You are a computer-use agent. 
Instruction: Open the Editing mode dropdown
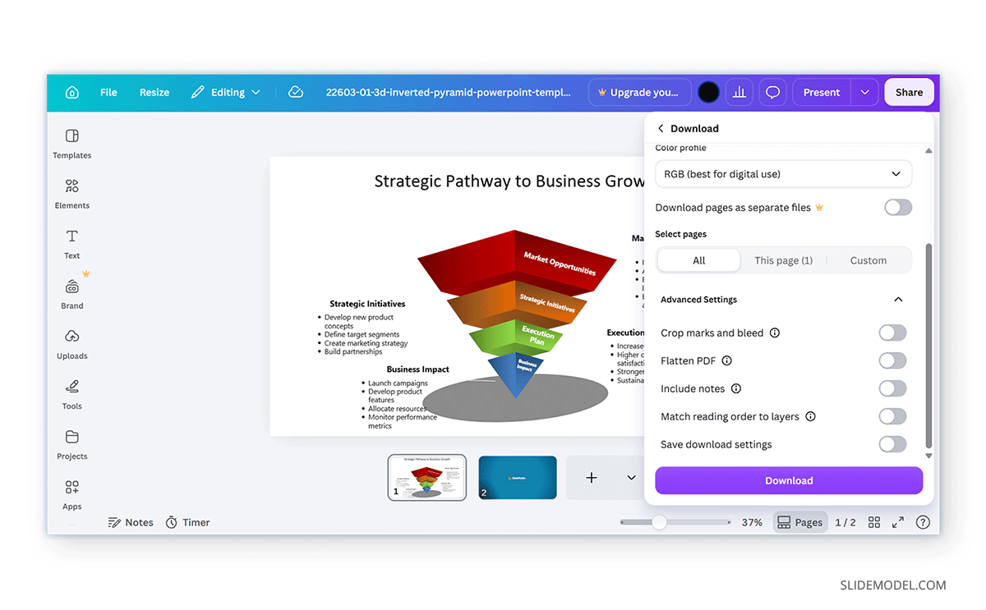226,93
